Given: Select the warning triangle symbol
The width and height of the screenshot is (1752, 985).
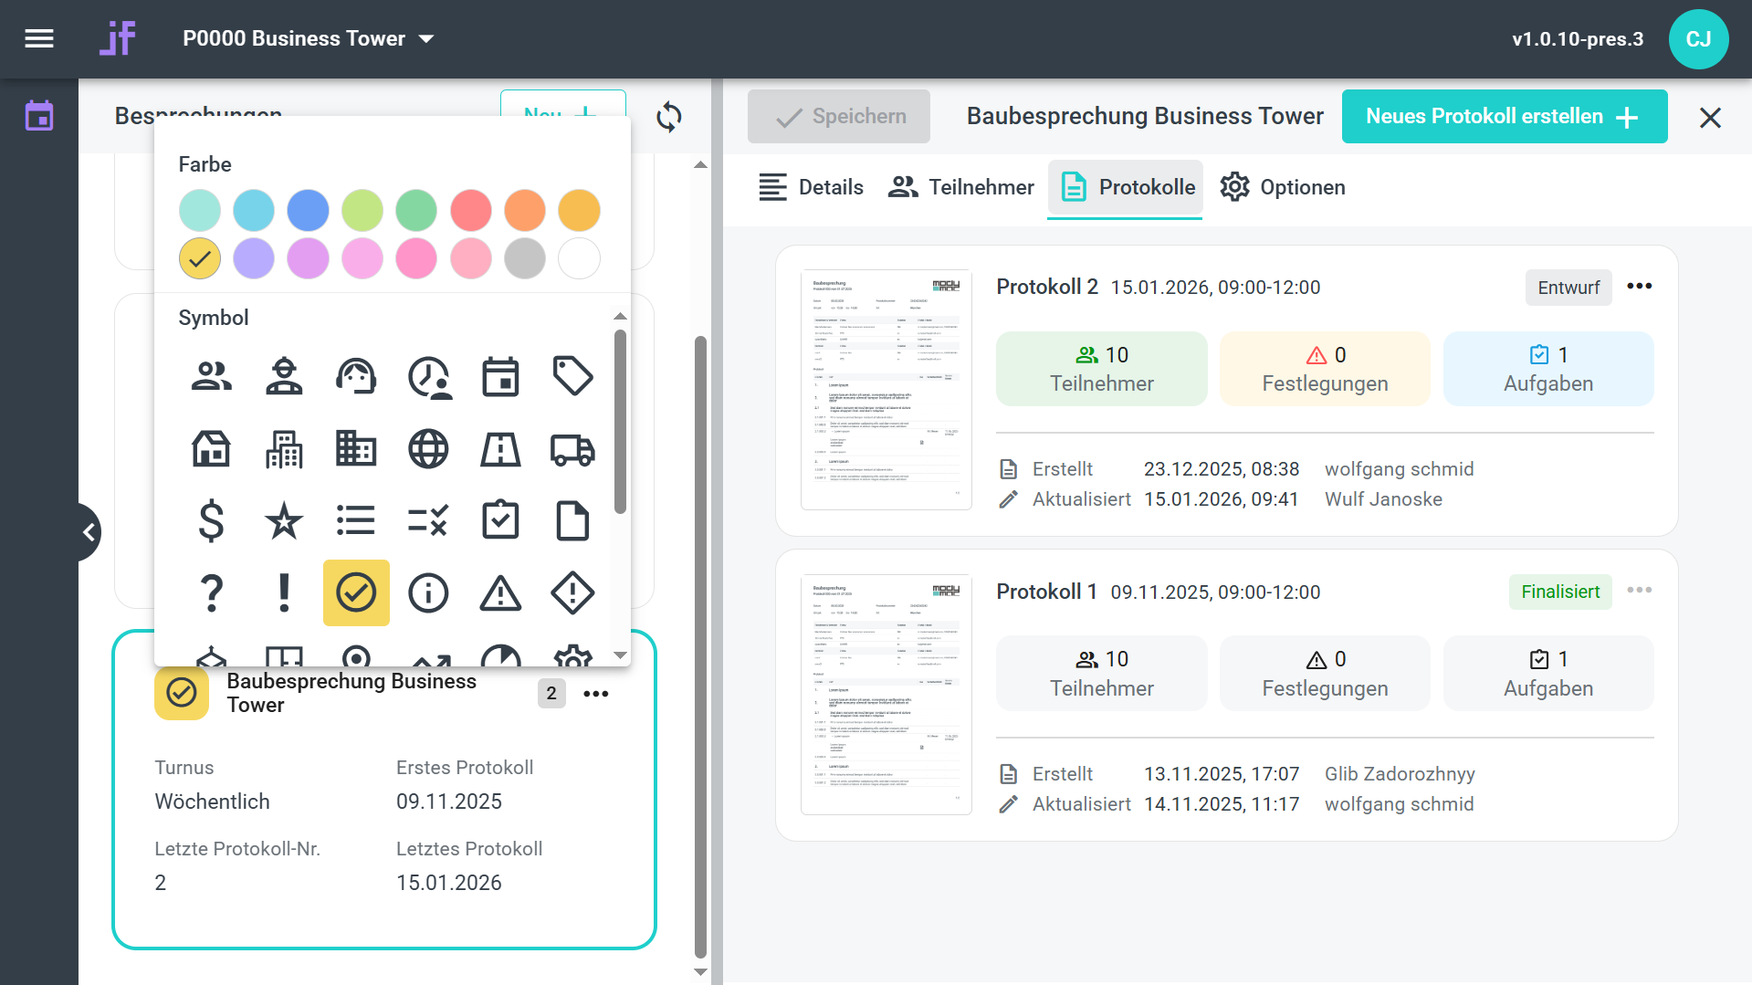Looking at the screenshot, I should coord(500,593).
